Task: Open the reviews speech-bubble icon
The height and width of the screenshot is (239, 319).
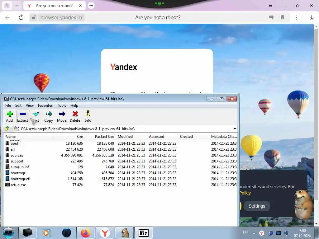Action: 271,17
